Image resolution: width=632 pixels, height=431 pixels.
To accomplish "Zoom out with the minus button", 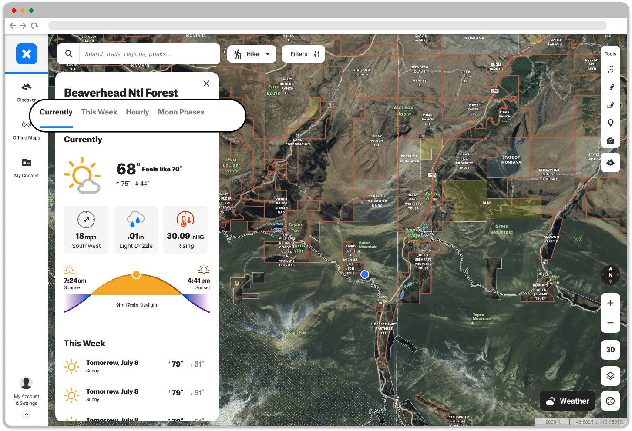I will click(610, 323).
